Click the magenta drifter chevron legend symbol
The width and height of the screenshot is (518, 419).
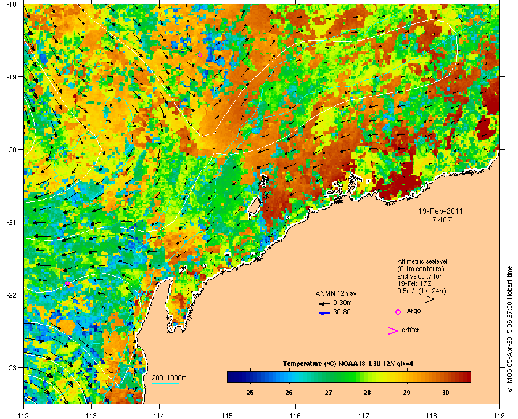coord(393,331)
